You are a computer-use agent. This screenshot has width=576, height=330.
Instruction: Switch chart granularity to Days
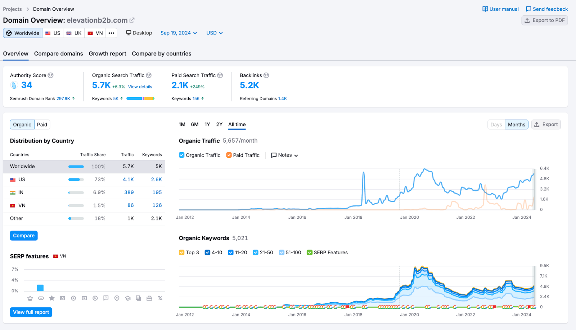[x=496, y=125]
